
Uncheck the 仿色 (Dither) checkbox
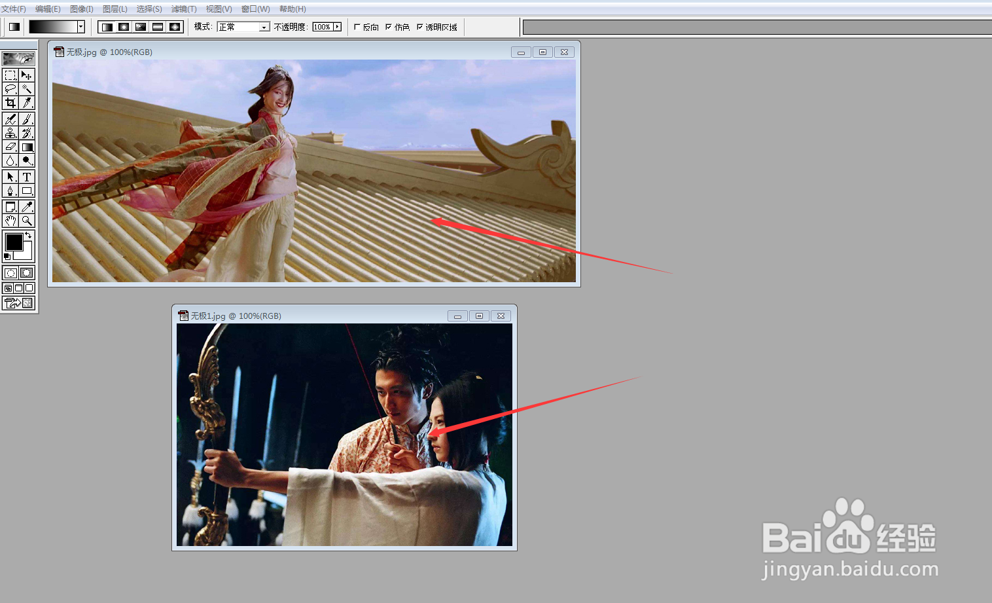389,27
